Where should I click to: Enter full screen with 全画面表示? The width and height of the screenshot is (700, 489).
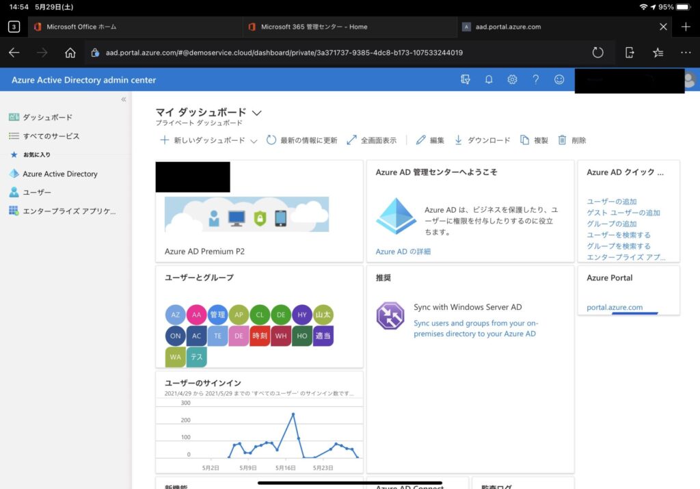[x=373, y=140]
